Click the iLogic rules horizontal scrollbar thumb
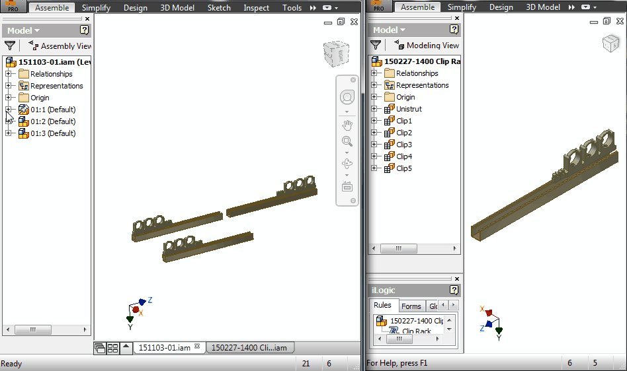627x371 pixels. (x=399, y=339)
